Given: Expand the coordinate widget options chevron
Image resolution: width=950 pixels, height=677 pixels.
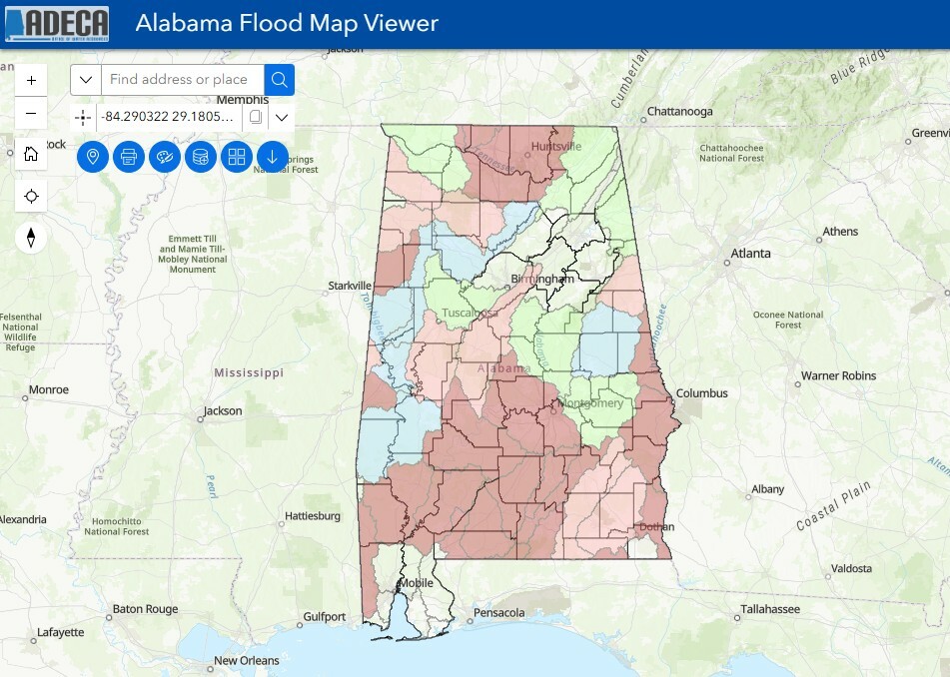Looking at the screenshot, I should 281,117.
